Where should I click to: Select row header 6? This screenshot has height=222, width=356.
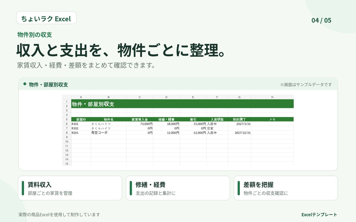click(67, 124)
